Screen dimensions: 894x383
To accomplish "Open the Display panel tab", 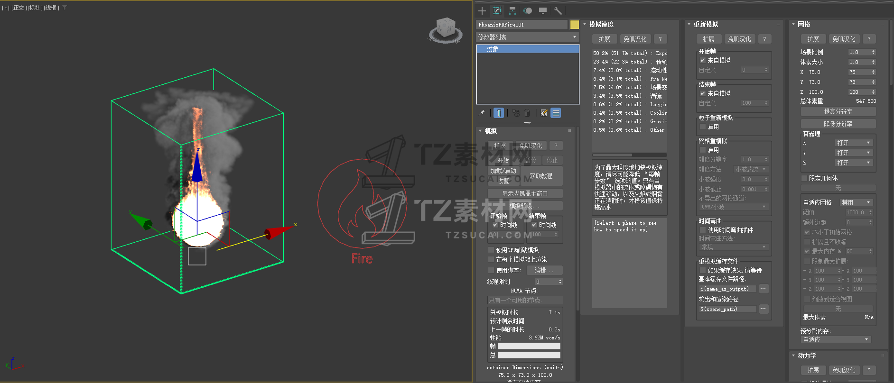I will pos(543,11).
